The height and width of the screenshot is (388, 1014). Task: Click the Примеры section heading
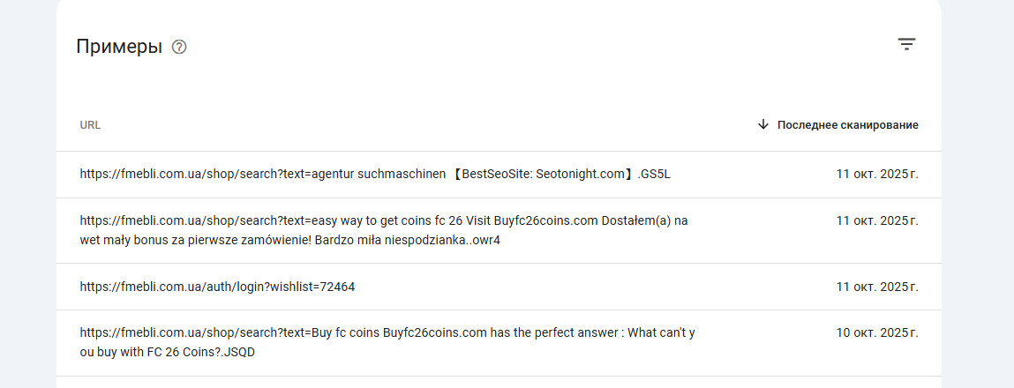coord(119,47)
